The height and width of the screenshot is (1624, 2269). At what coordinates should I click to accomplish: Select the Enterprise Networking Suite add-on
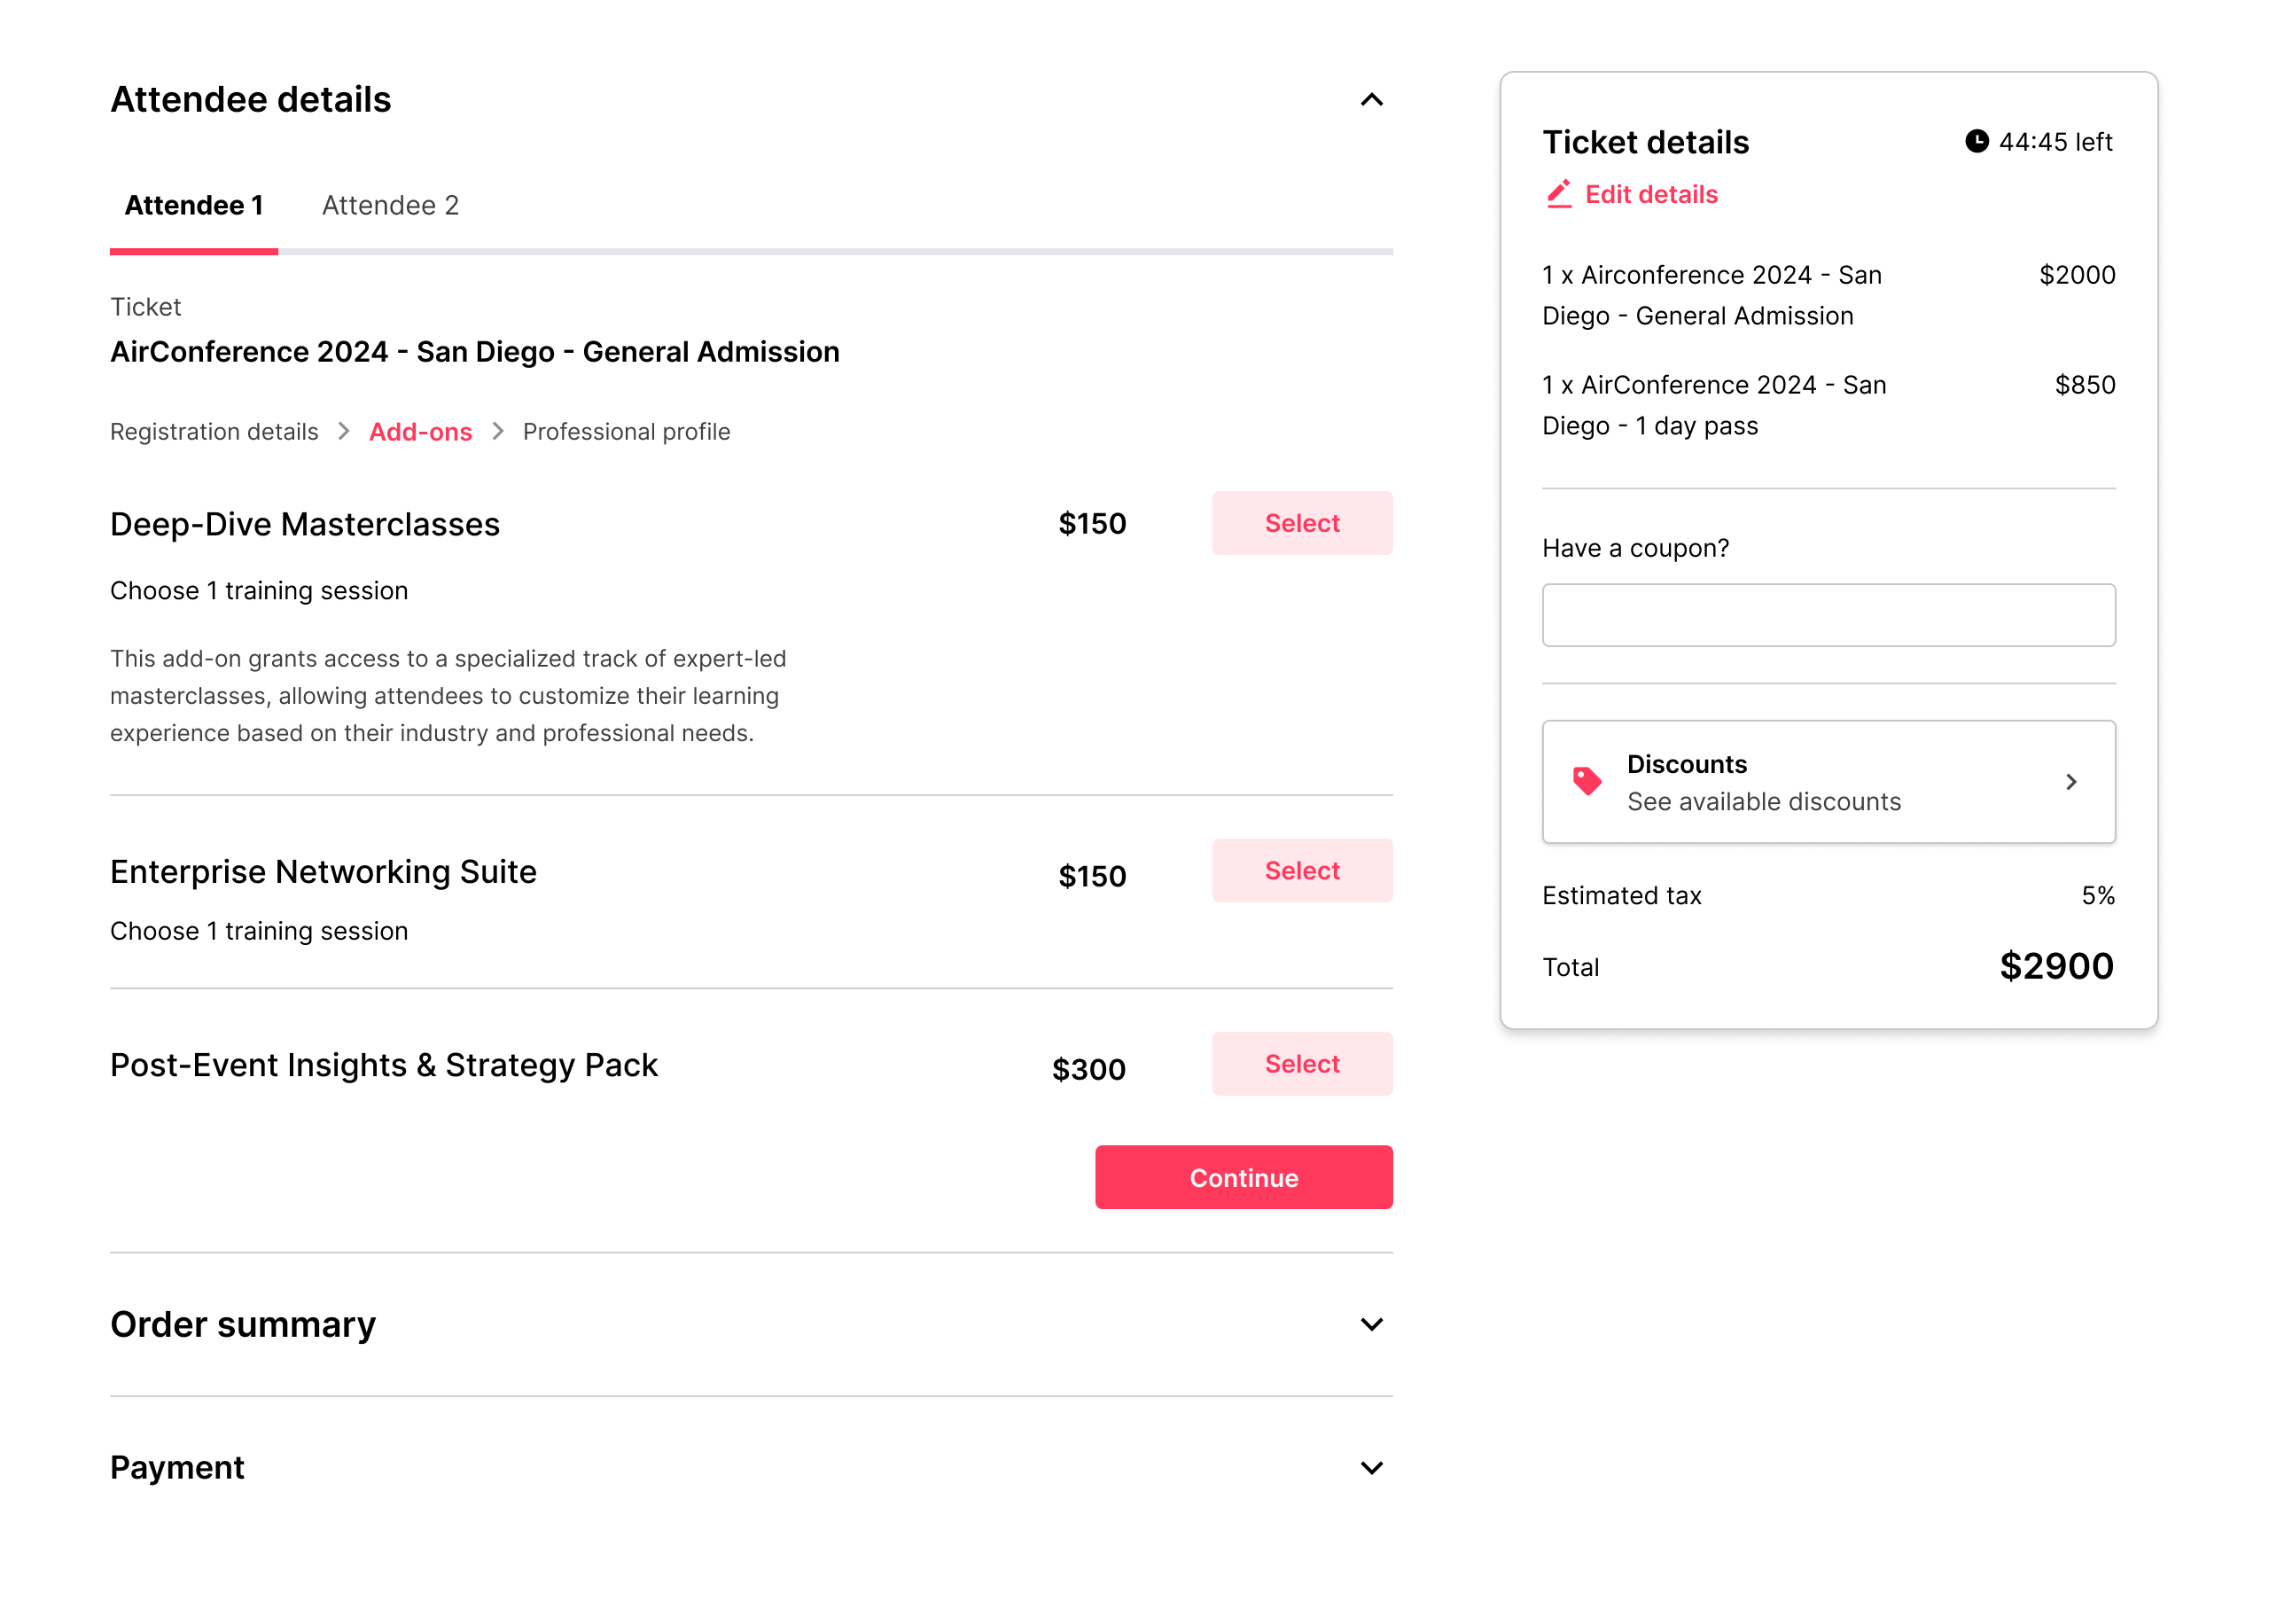pos(1301,871)
